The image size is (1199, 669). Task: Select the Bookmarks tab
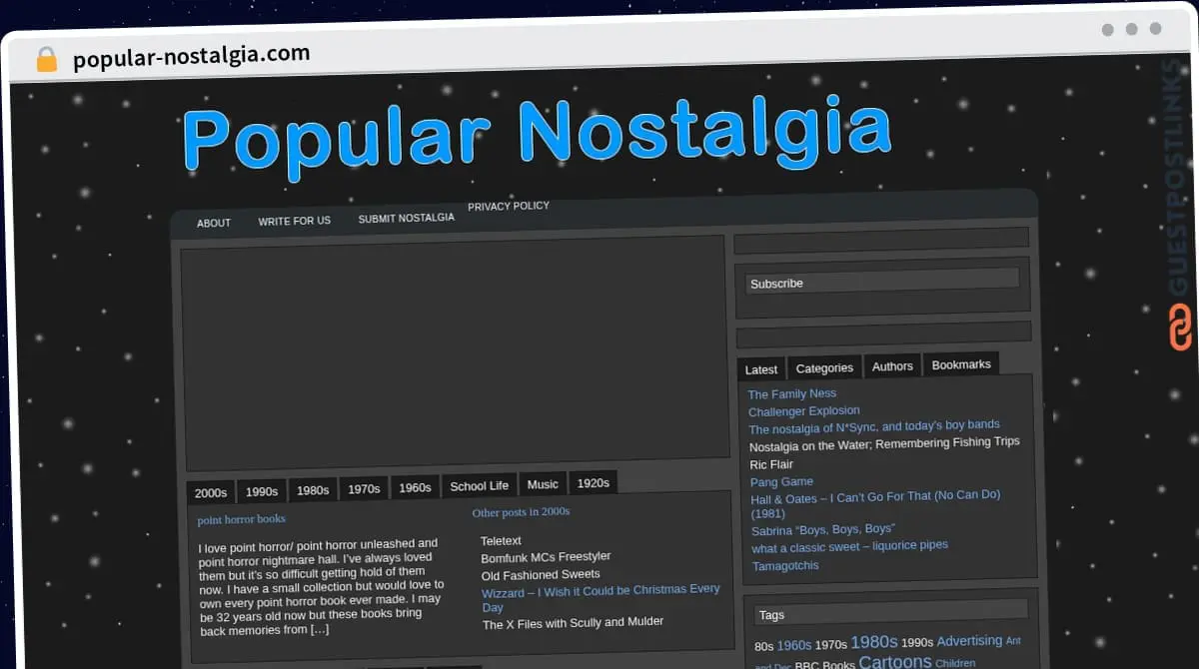click(961, 364)
